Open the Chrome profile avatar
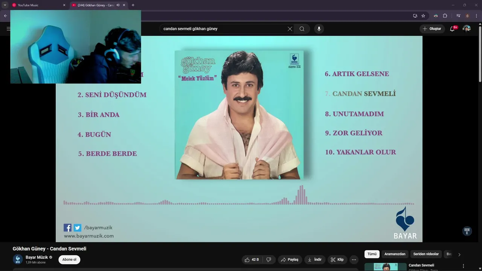The height and width of the screenshot is (271, 482). click(x=467, y=16)
